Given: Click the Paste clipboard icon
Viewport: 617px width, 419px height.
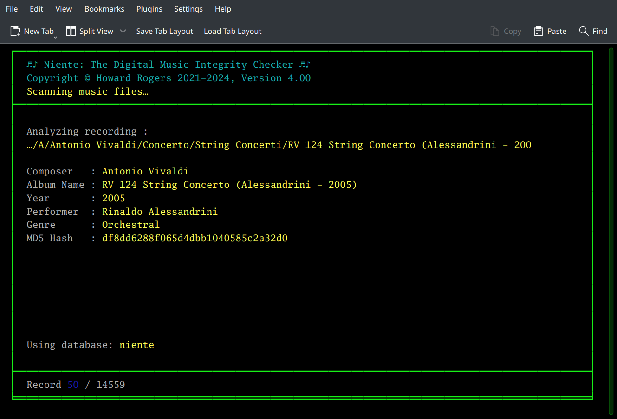Looking at the screenshot, I should (x=539, y=31).
